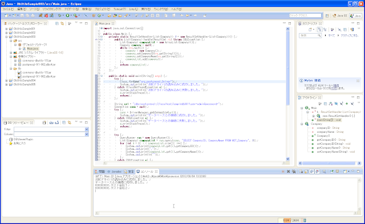This screenshot has width=365, height=224.
Task: Click the heap memory status bar
Action: click(290, 220)
